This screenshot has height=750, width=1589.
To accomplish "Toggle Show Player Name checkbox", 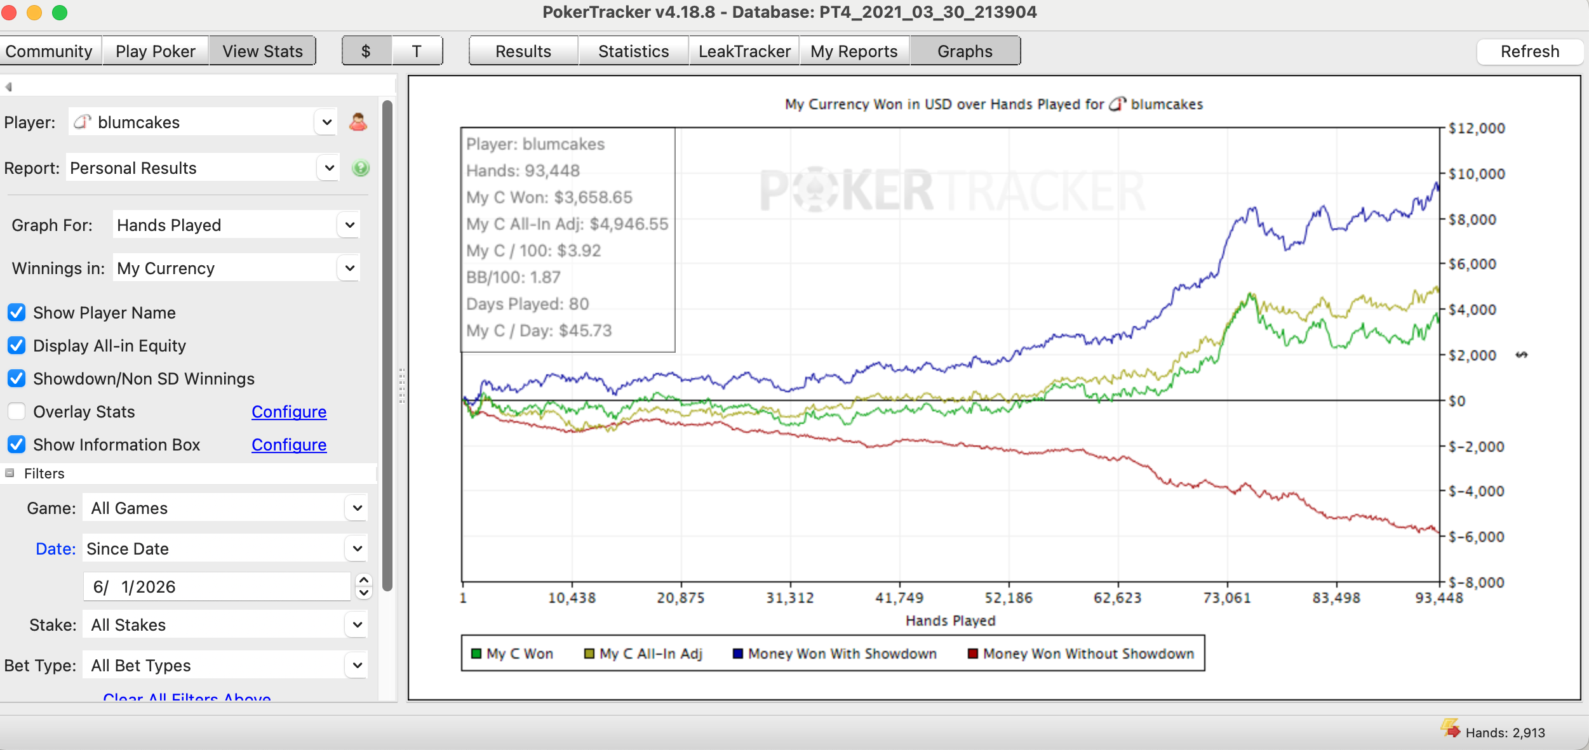I will coord(17,313).
